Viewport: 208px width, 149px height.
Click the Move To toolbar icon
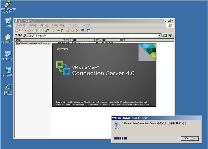pyautogui.click(x=68, y=31)
